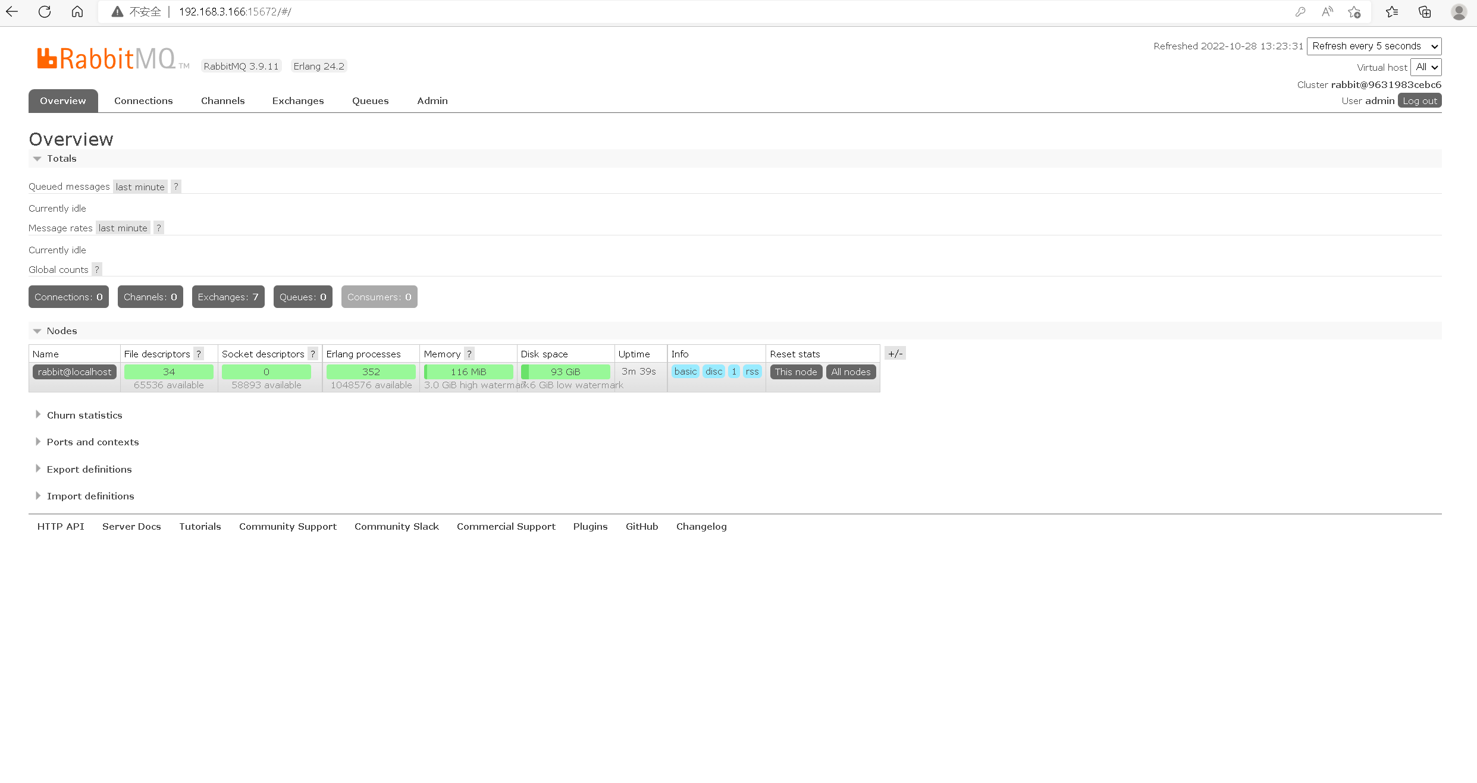Click the favorites star icon in toolbar
The height and width of the screenshot is (783, 1477).
pos(1392,11)
